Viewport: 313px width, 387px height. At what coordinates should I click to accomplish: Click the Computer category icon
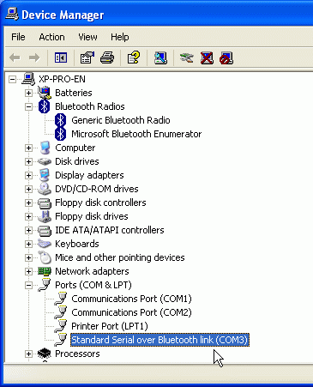pos(45,148)
